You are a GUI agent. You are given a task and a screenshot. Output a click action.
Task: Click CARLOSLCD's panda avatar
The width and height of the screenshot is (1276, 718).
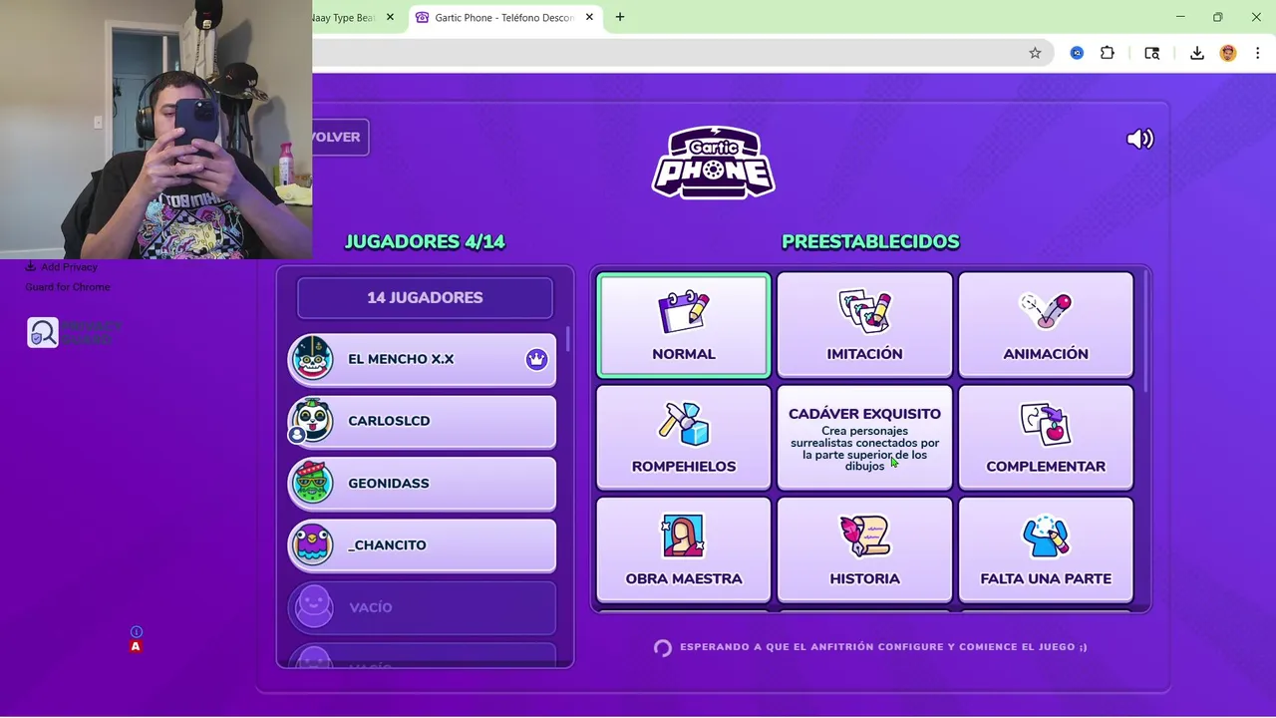pyautogui.click(x=313, y=421)
